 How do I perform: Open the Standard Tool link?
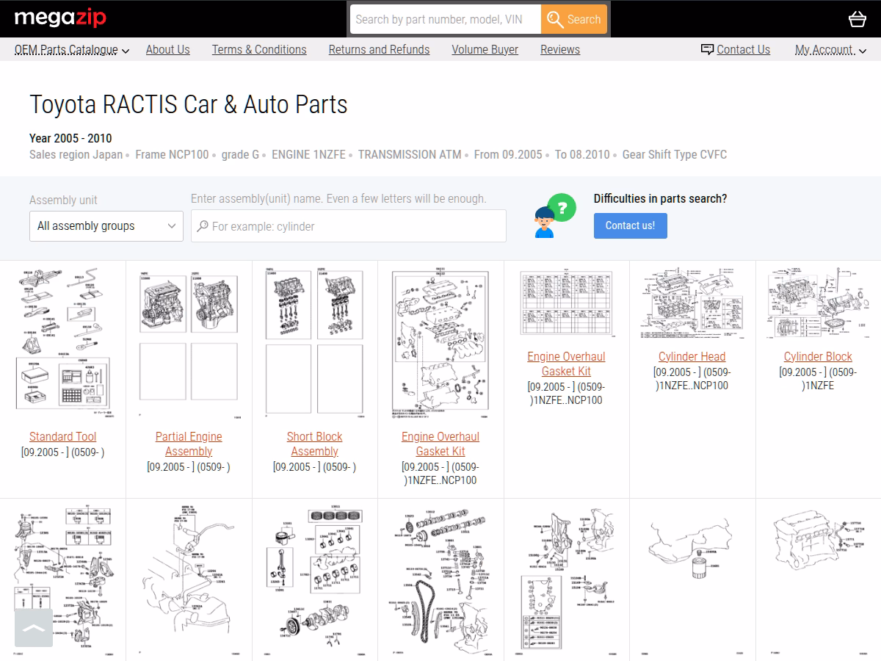[62, 436]
